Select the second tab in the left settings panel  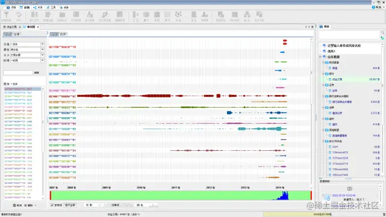click(x=16, y=34)
